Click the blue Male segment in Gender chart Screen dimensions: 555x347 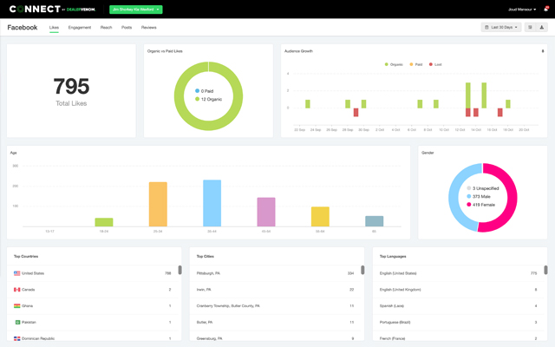click(x=454, y=198)
